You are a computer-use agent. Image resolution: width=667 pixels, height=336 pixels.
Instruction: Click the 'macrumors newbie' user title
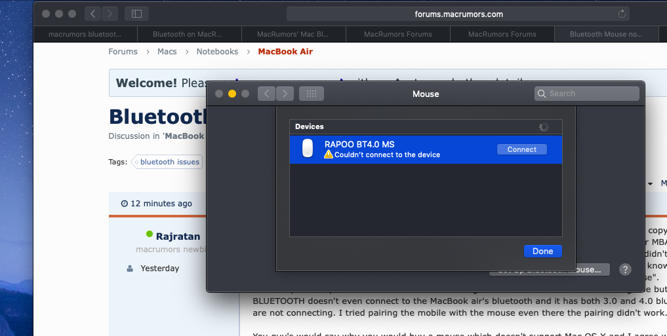point(171,250)
